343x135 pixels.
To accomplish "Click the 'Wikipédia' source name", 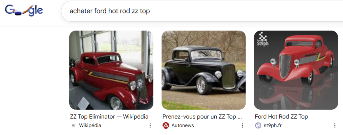I will point(90,126).
